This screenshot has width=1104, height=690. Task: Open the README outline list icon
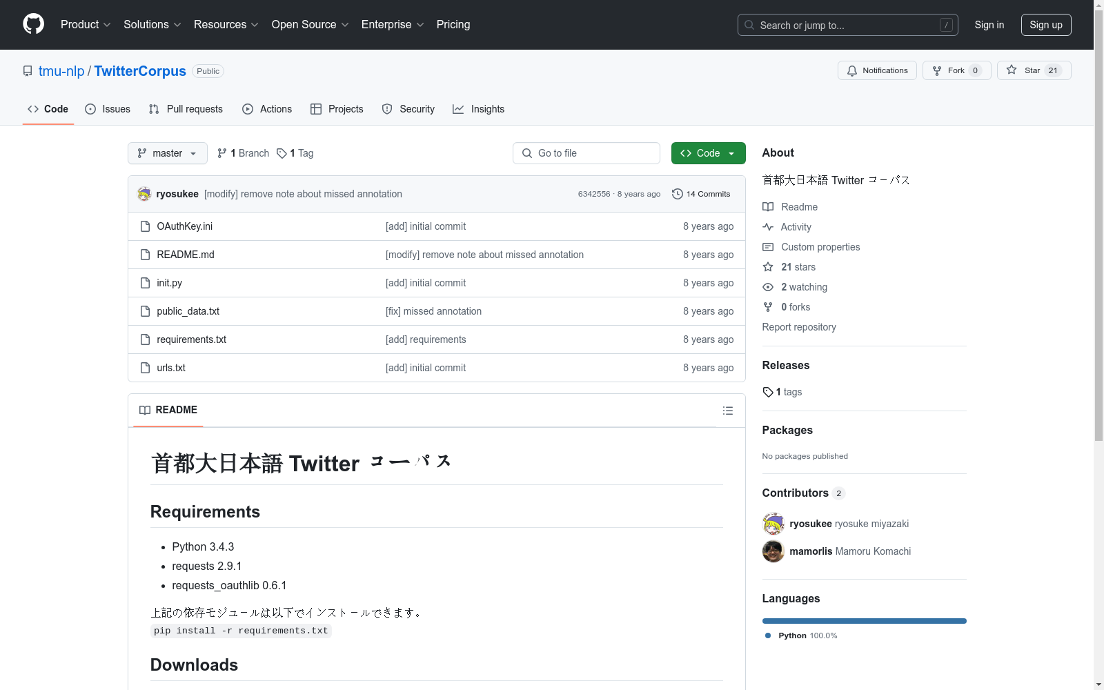[x=727, y=411]
